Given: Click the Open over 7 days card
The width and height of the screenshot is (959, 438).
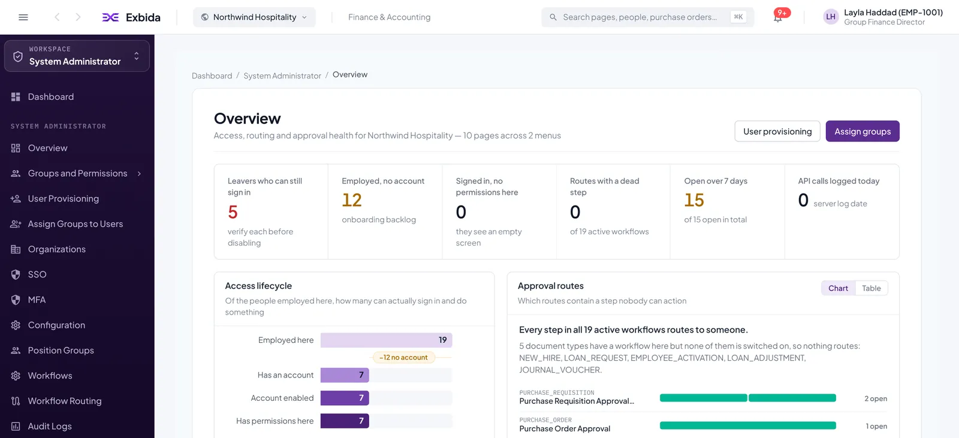Looking at the screenshot, I should [x=727, y=212].
